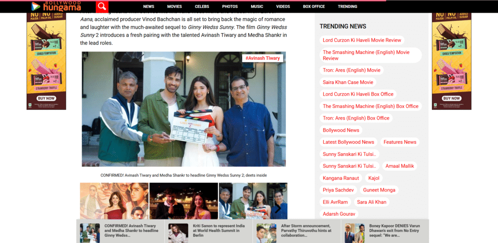Open the News menu item

pyautogui.click(x=149, y=7)
